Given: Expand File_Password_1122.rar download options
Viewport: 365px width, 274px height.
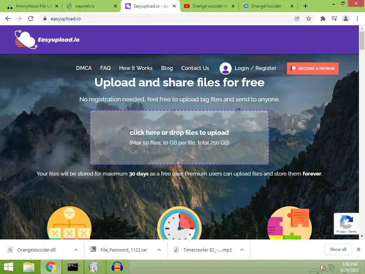Looking at the screenshot, I should (159, 250).
